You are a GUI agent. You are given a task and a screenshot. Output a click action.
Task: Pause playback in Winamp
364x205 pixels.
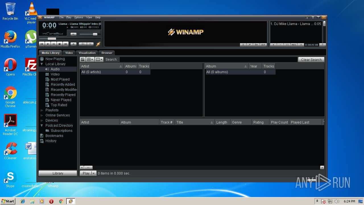54,44
